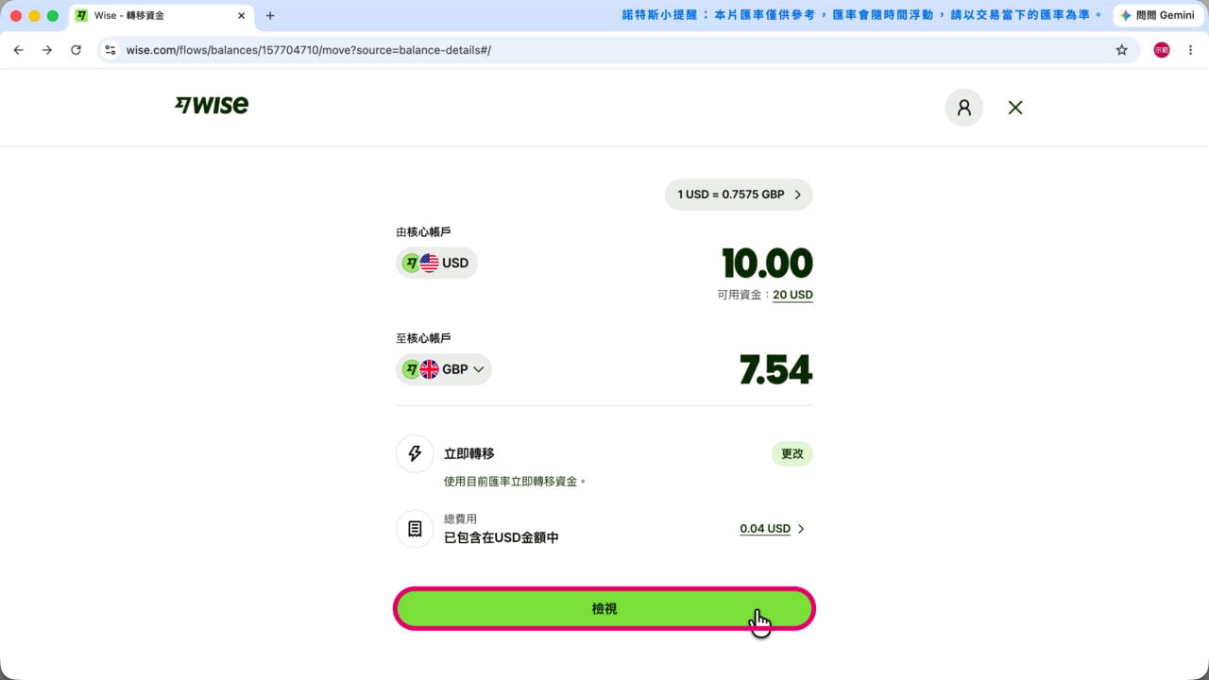Open a new browser tab with the plus icon
This screenshot has width=1209, height=680.
click(x=270, y=16)
